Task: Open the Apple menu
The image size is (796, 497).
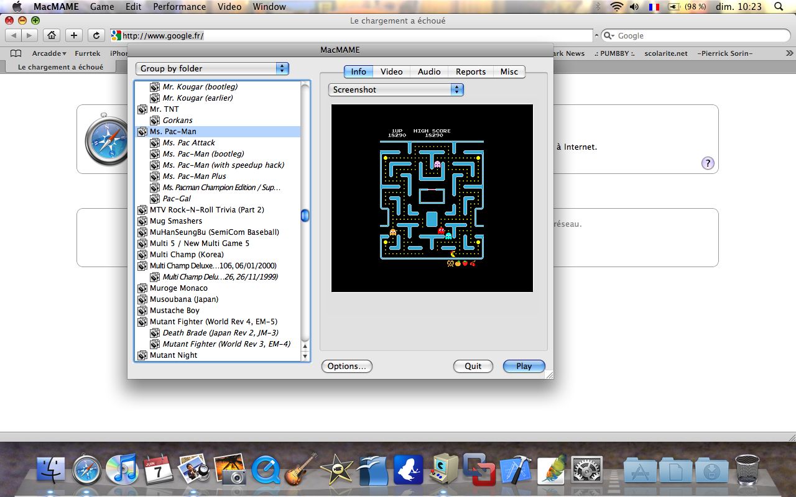Action: [17, 7]
